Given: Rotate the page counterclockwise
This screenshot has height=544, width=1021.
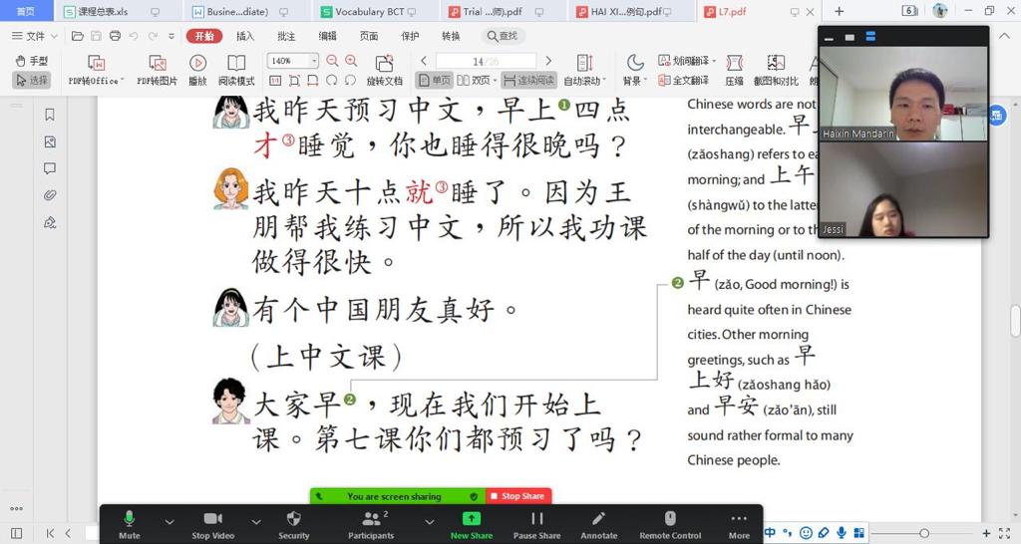Looking at the screenshot, I should (x=350, y=80).
